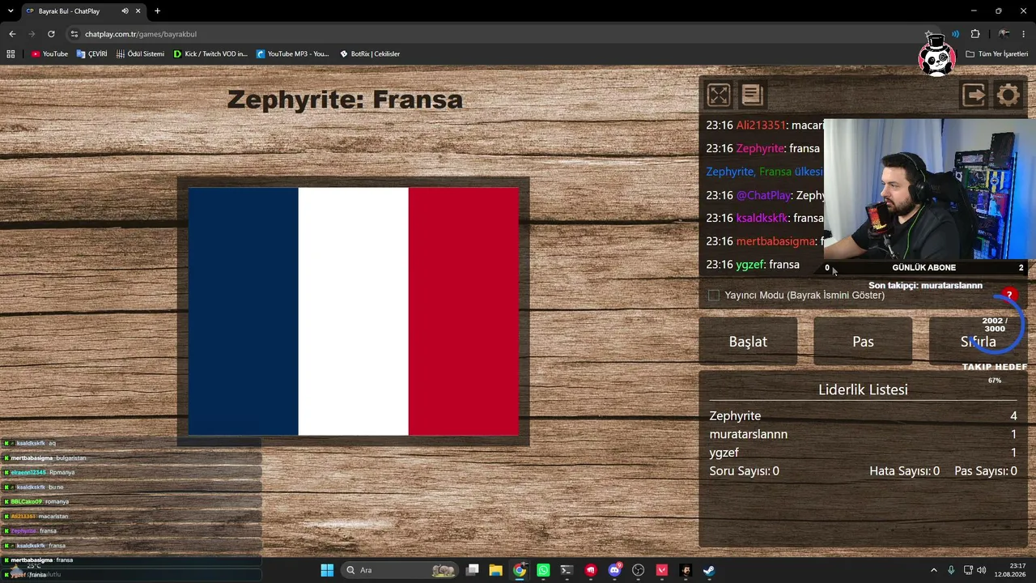Image resolution: width=1036 pixels, height=583 pixels.
Task: Open the Windows Start menu
Action: point(327,571)
